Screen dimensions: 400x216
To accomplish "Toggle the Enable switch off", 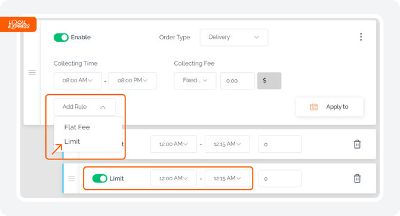I will click(61, 38).
